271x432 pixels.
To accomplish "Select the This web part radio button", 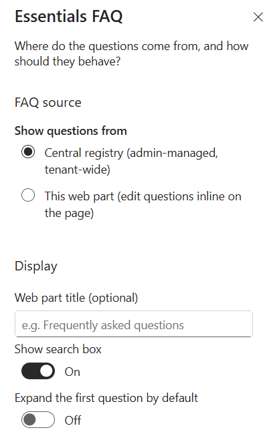I will [28, 196].
